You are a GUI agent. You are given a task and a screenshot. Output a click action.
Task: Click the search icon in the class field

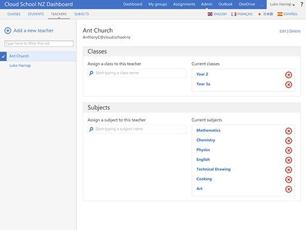point(91,73)
